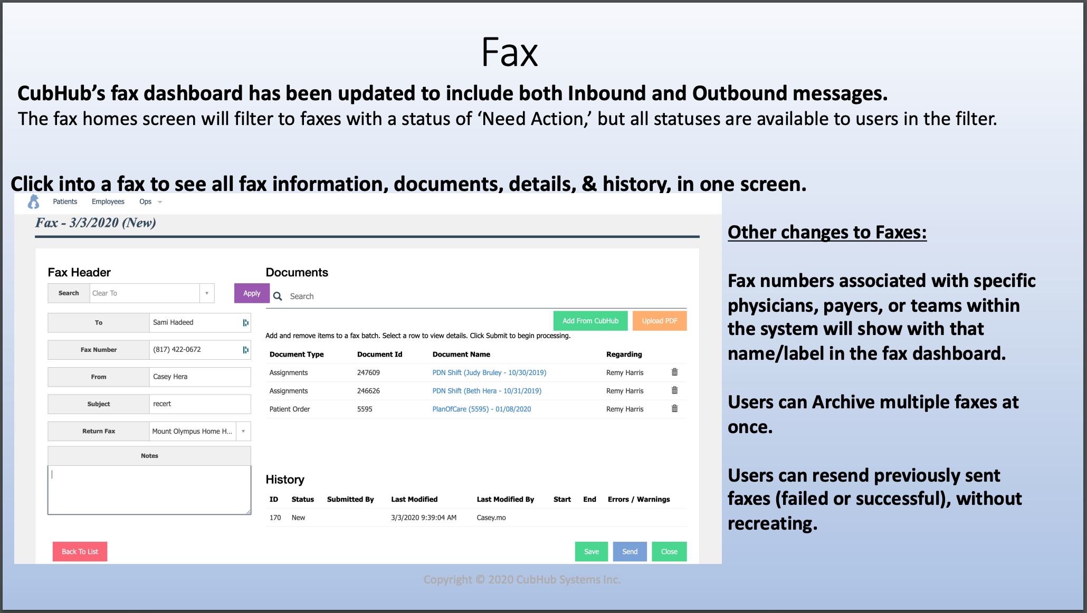Click the Subject field containing recert

click(200, 404)
